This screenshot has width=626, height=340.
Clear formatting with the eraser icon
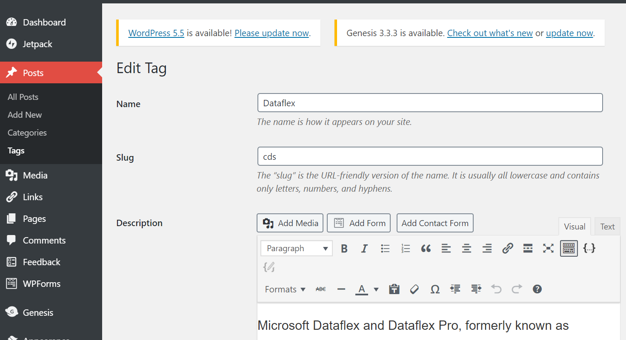(x=414, y=289)
